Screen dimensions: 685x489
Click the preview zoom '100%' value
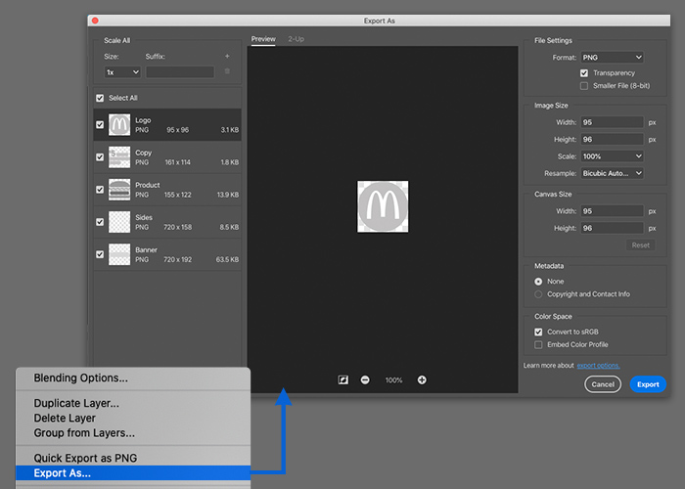[x=393, y=380]
